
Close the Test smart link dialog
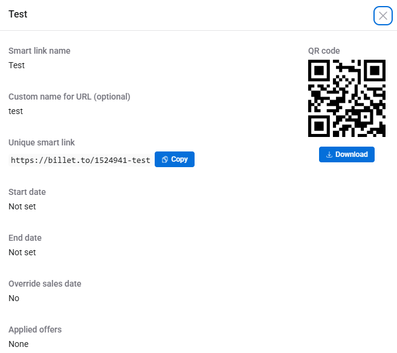[x=382, y=16]
